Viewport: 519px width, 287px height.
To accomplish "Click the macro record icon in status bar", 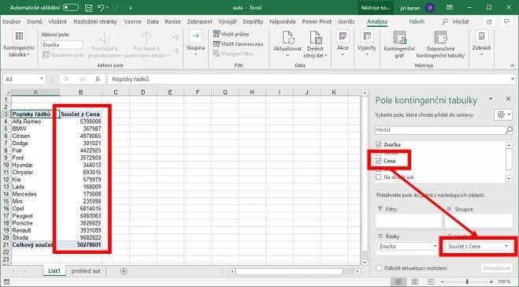I will [x=6, y=281].
